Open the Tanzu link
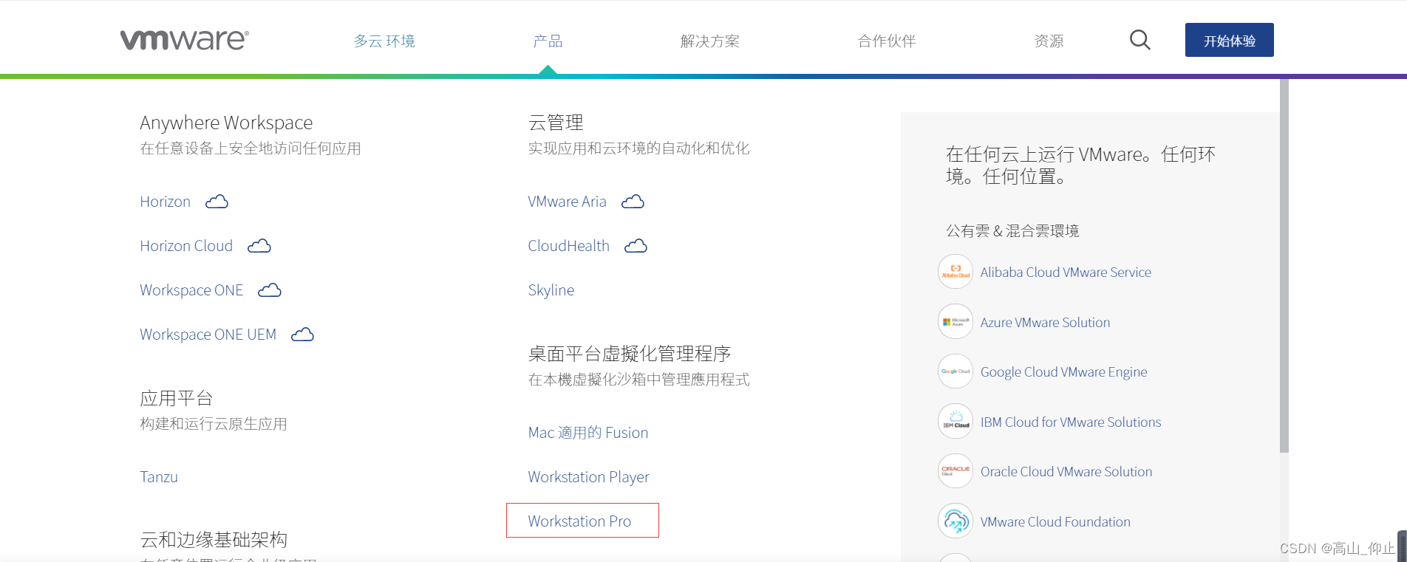1407x562 pixels. (159, 477)
